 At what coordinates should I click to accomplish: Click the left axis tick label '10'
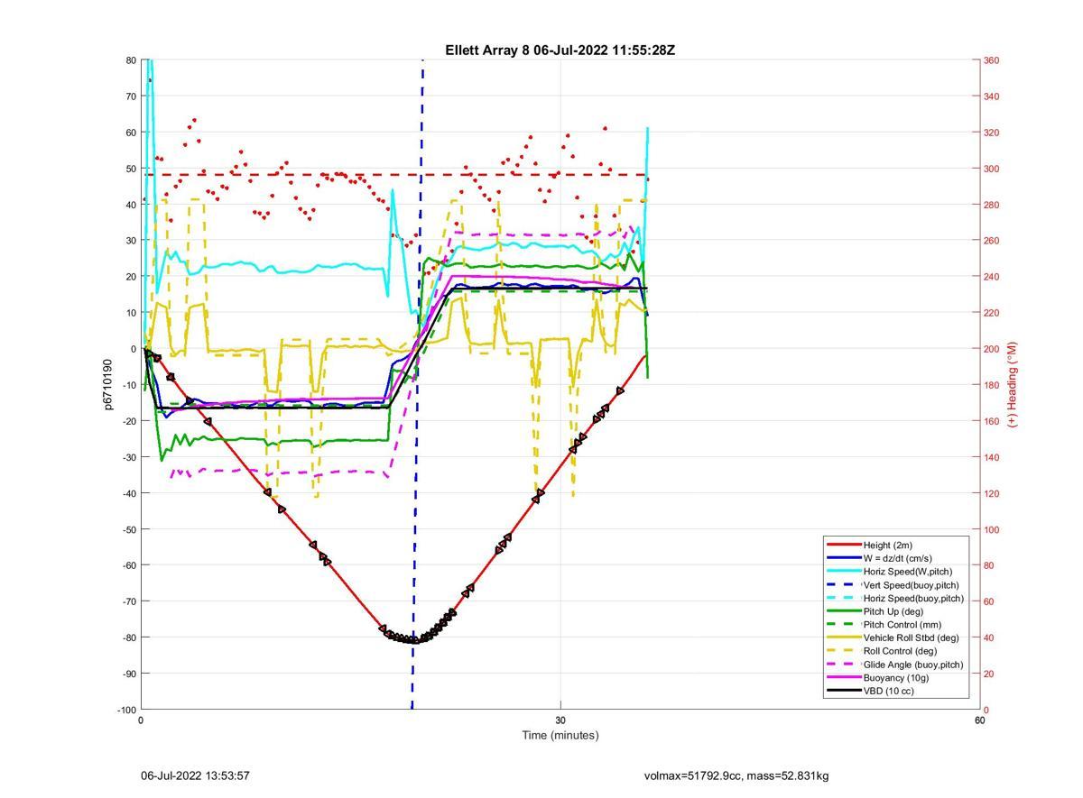(x=131, y=313)
